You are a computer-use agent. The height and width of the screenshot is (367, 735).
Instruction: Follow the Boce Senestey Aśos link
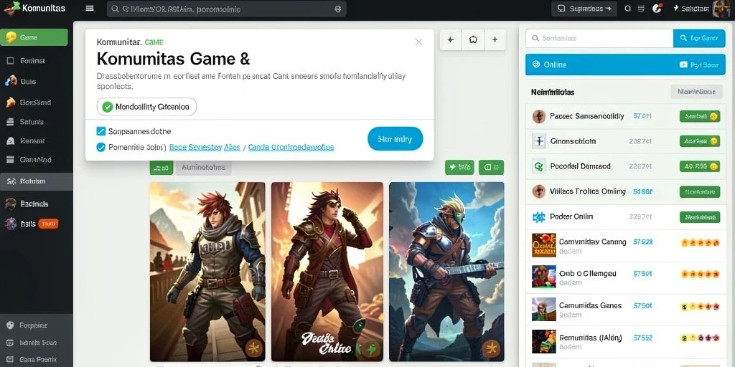205,147
